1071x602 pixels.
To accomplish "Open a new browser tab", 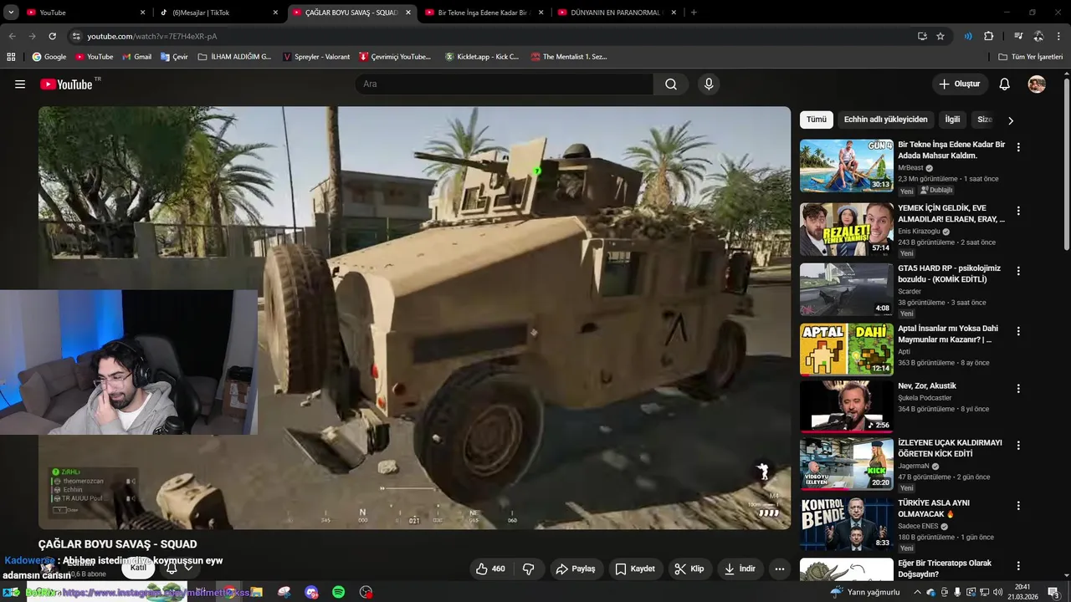I will point(694,13).
